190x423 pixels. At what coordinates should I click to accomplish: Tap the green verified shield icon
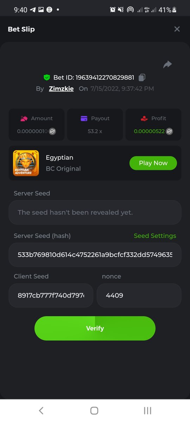[46, 77]
